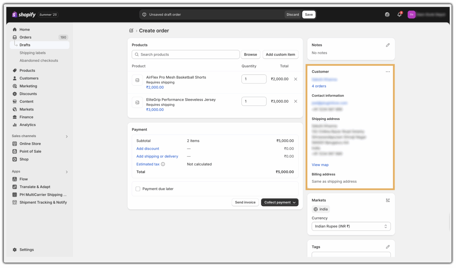The image size is (456, 268).
Task: Click the Markets card settings icon
Action: point(388,200)
